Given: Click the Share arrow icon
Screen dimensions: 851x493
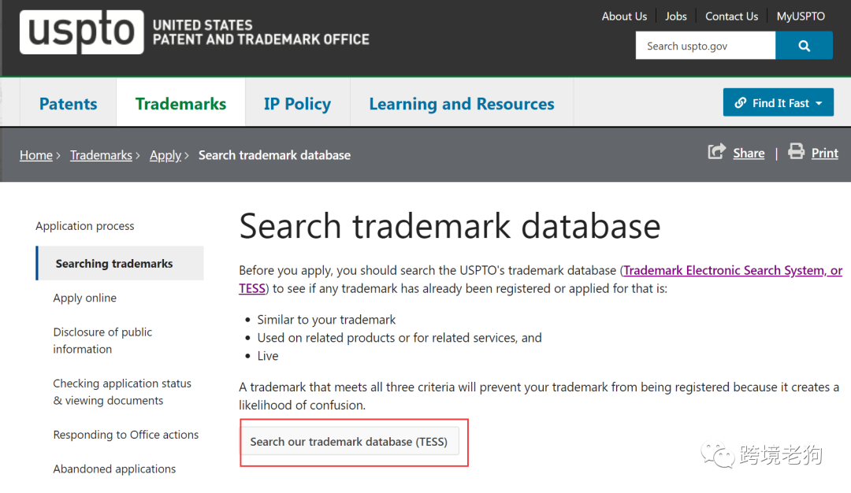Looking at the screenshot, I should (x=716, y=151).
